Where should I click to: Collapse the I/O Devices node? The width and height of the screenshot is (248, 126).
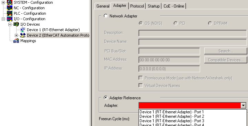click(x=10, y=24)
